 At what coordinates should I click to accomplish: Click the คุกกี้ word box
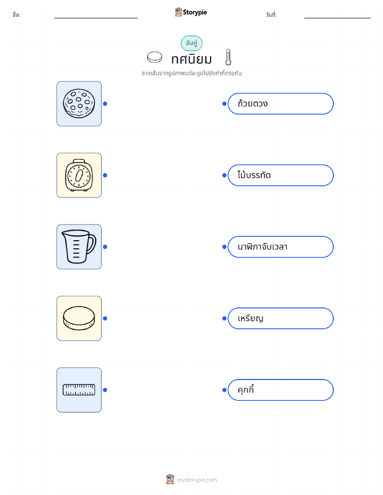[x=280, y=390]
